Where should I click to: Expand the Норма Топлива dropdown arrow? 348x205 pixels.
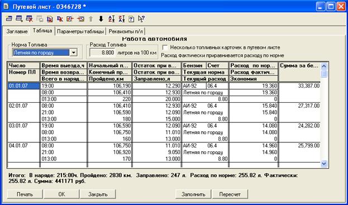73,53
